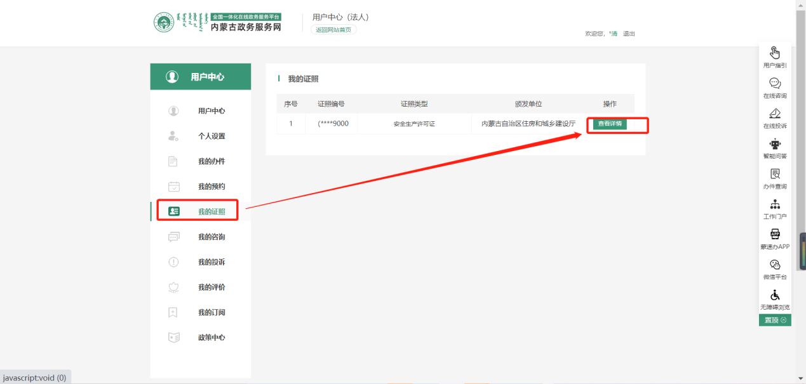Screen dimensions: 806x384
Task: Click the 内蒙古政务服务网 logo
Action: coord(218,22)
